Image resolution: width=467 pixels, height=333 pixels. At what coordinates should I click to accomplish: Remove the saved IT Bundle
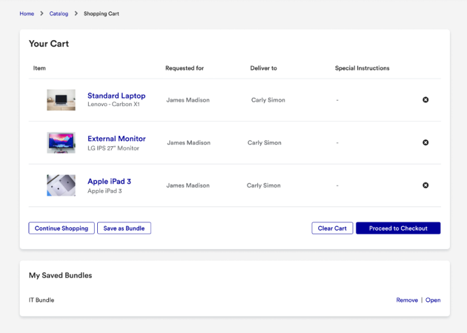coord(407,300)
